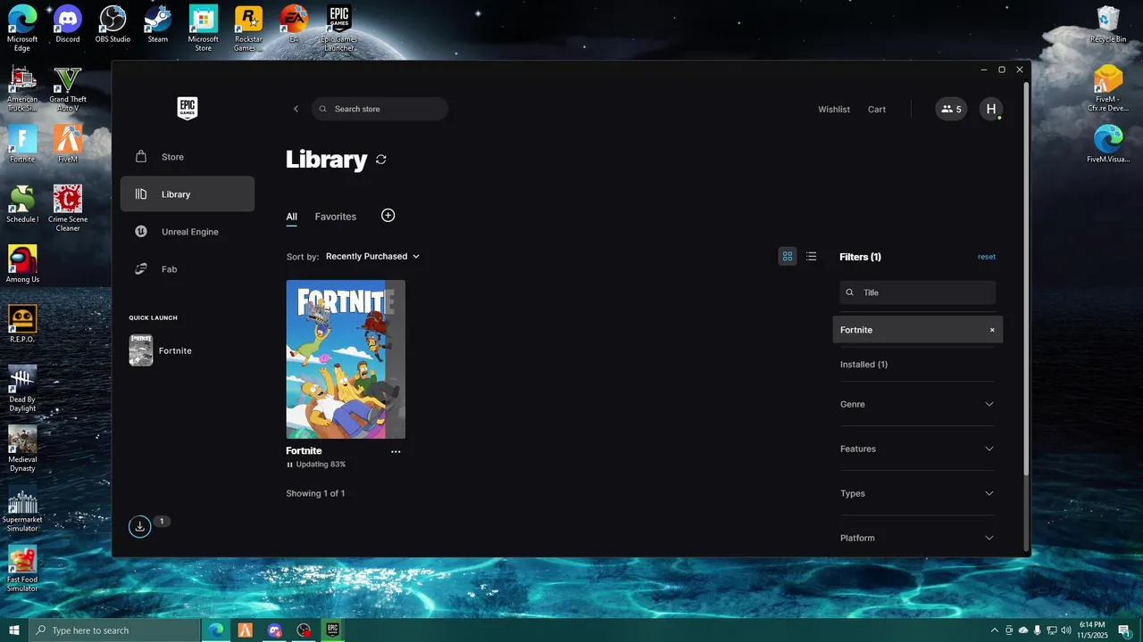This screenshot has width=1143, height=642.
Task: Click the launcher's vertical scrollbar
Action: pos(1026,278)
